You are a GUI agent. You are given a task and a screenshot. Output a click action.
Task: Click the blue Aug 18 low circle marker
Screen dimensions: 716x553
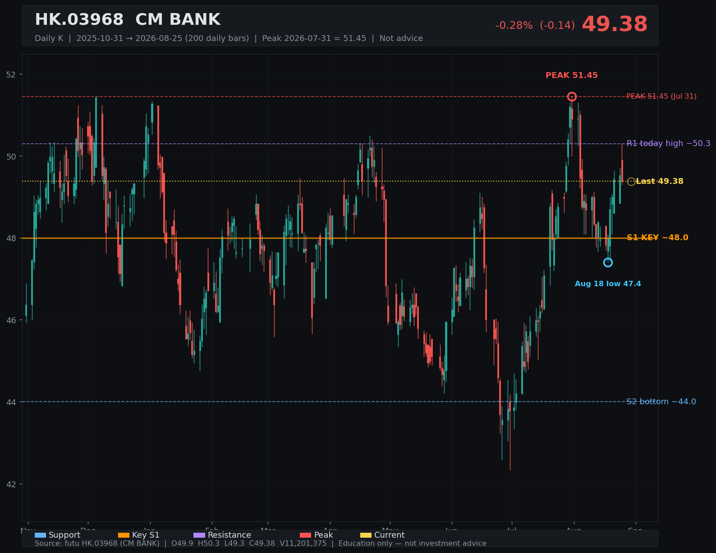(x=608, y=262)
